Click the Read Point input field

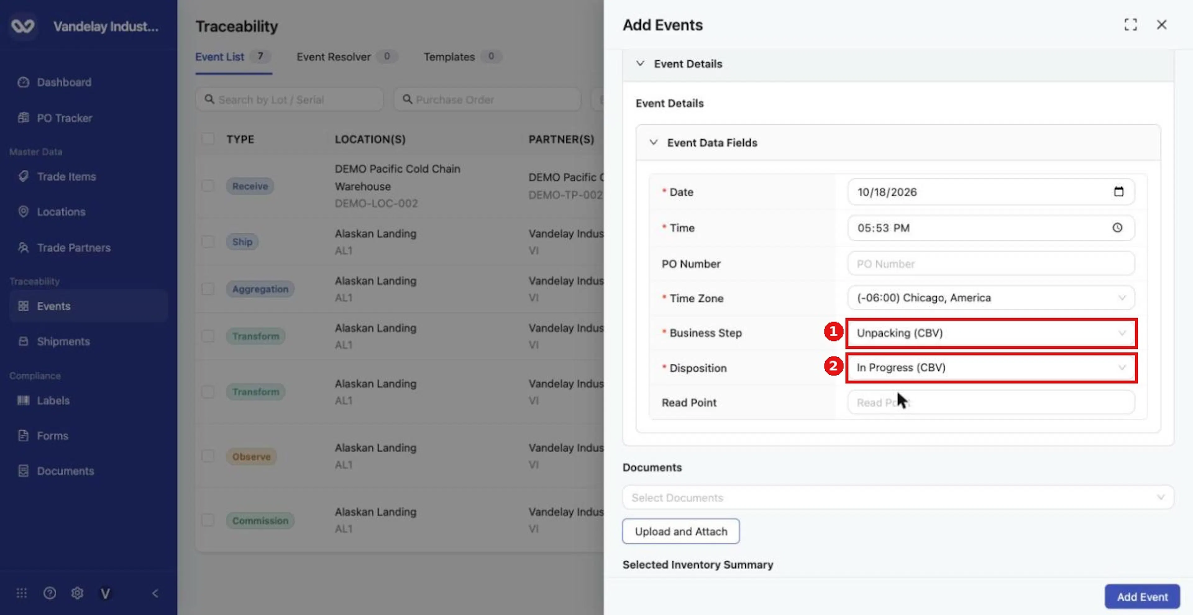click(991, 402)
